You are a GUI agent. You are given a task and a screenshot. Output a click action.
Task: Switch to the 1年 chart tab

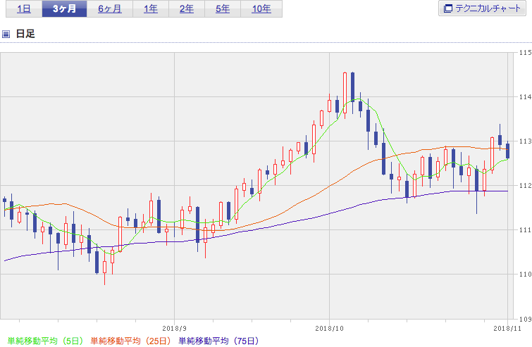click(x=151, y=8)
